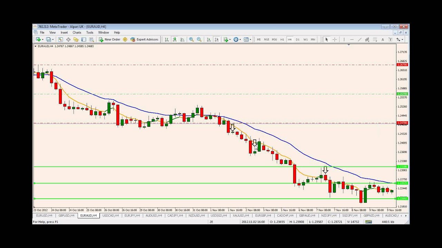
Task: Switch chart to Candlesticks mode
Action: coord(175,40)
